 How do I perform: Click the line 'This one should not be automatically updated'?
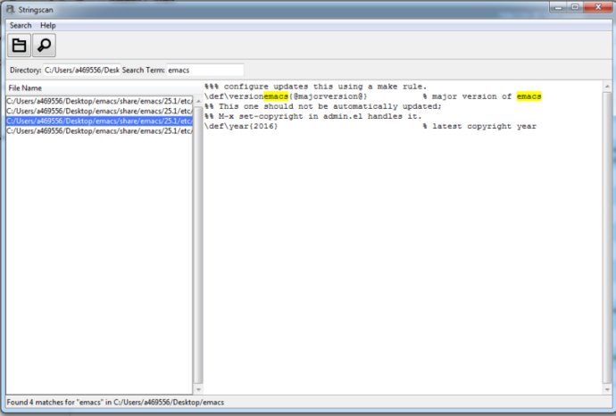pos(323,106)
